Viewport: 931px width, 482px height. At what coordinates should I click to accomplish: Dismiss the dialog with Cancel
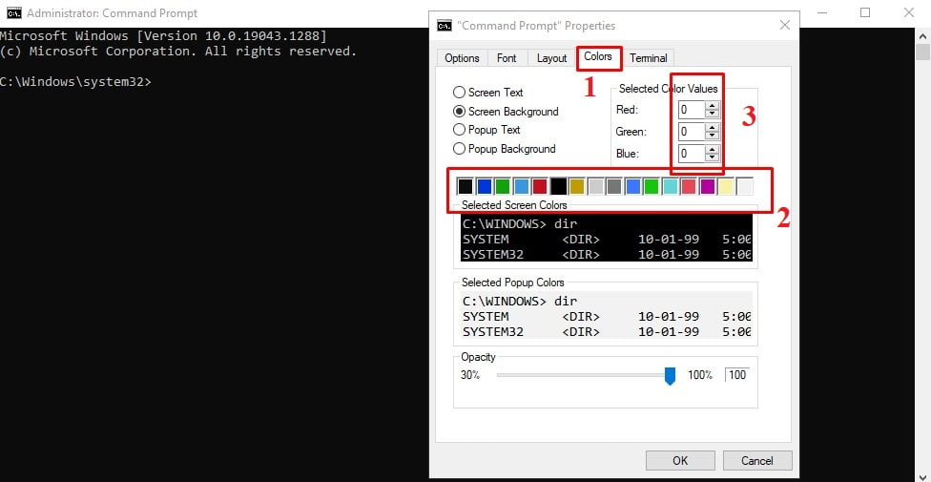tap(757, 461)
